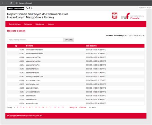Click the hazard.mf.gov.pl address bar

point(25,3)
